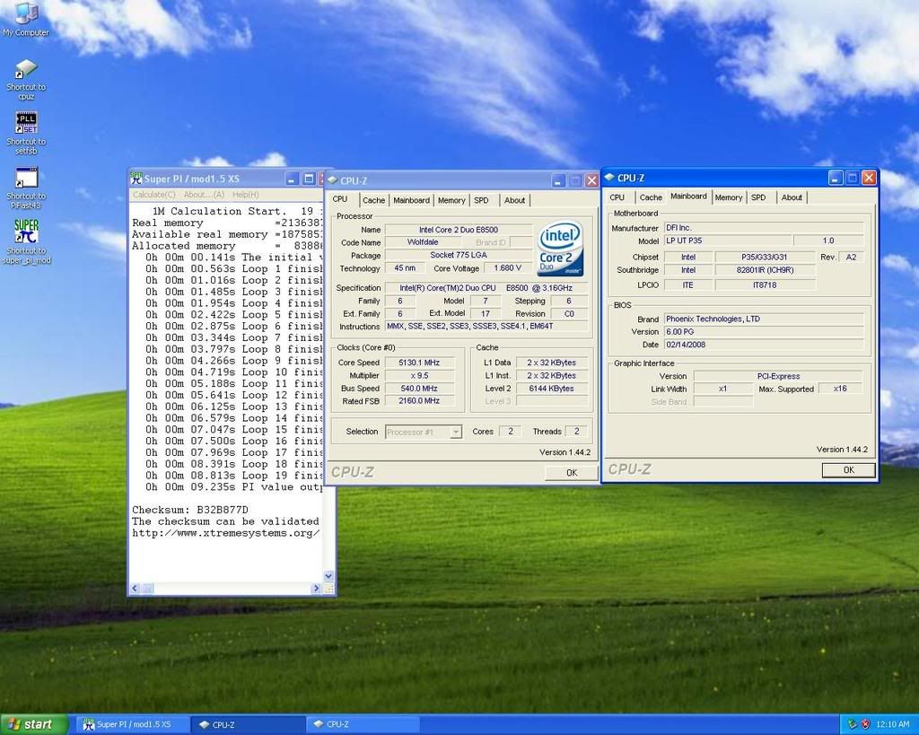The width and height of the screenshot is (919, 735).
Task: Open My Computer desktop icon
Action: coord(26,20)
